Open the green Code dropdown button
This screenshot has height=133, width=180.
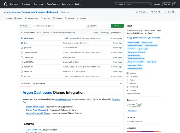pyautogui.click(x=117, y=26)
